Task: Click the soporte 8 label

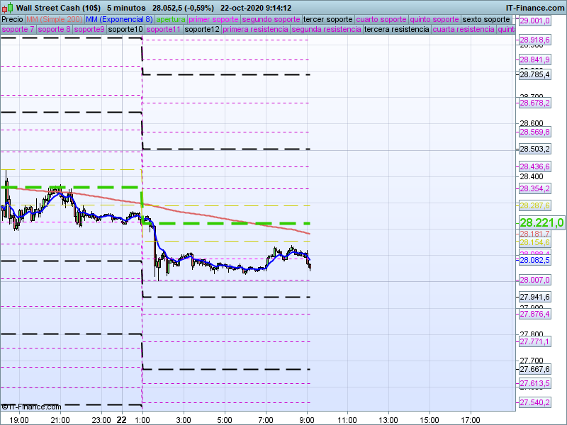Action: (x=54, y=29)
